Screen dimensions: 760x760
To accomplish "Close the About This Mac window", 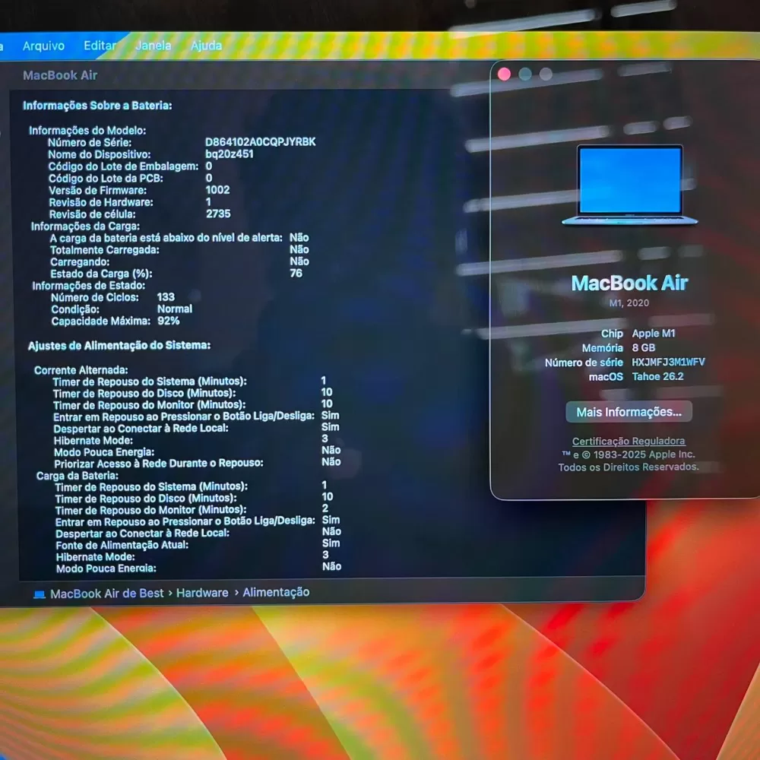I will pos(504,74).
